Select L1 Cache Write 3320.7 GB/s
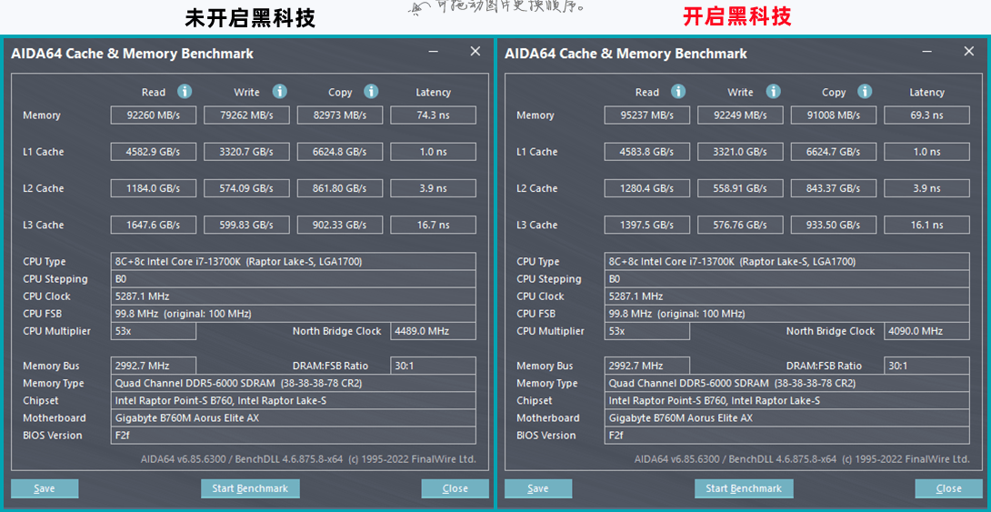Viewport: 991px width, 512px height. (246, 152)
